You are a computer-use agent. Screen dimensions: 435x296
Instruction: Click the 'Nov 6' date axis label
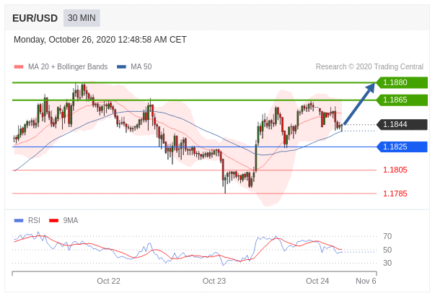click(366, 281)
